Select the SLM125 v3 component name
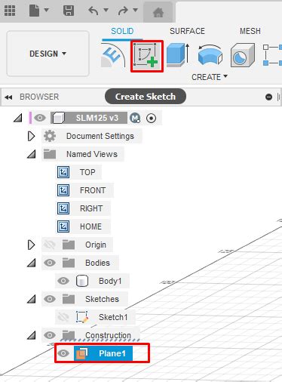Image resolution: width=282 pixels, height=382 pixels. click(97, 118)
